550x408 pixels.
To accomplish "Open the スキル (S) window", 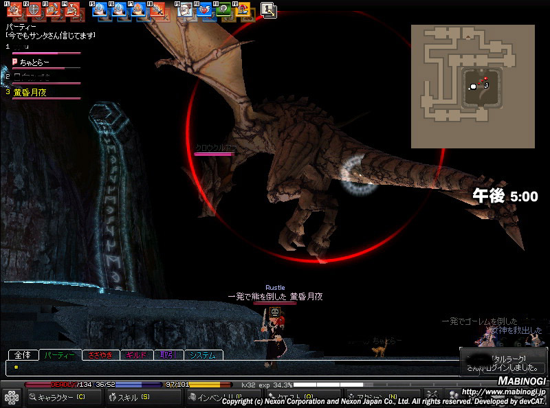I will 143,397.
